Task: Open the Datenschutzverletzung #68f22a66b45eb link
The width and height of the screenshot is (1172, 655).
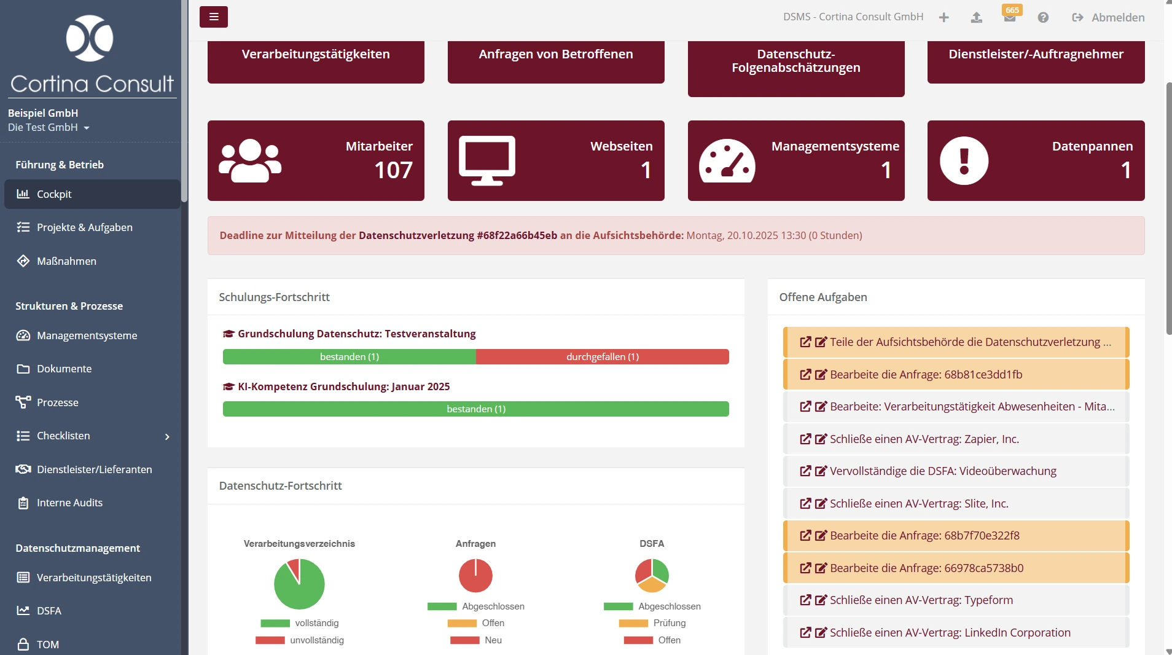Action: pyautogui.click(x=458, y=235)
